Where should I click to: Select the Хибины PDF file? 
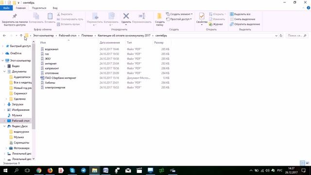point(50,83)
